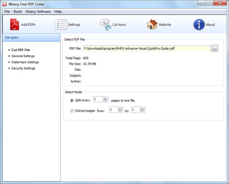The image size is (229, 184).
Task: Increase the Split every pages value
Action: [105, 98]
